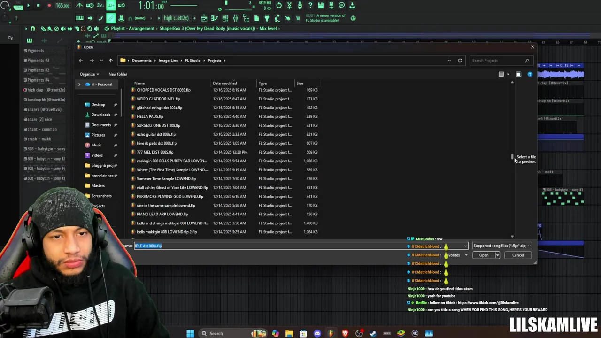Select Downloads in the navigation pane
Image resolution: width=601 pixels, height=338 pixels.
[x=100, y=115]
